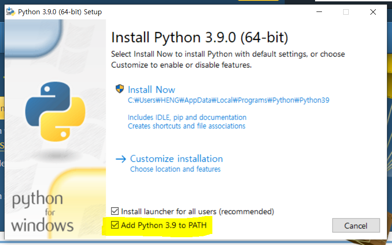
Task: Click the Python installer icon in title bar
Action: (11, 12)
